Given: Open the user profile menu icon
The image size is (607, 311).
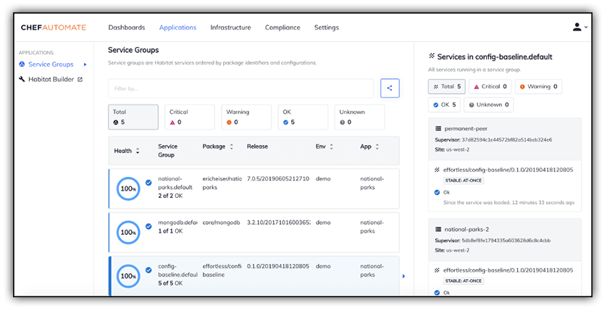Looking at the screenshot, I should (577, 27).
